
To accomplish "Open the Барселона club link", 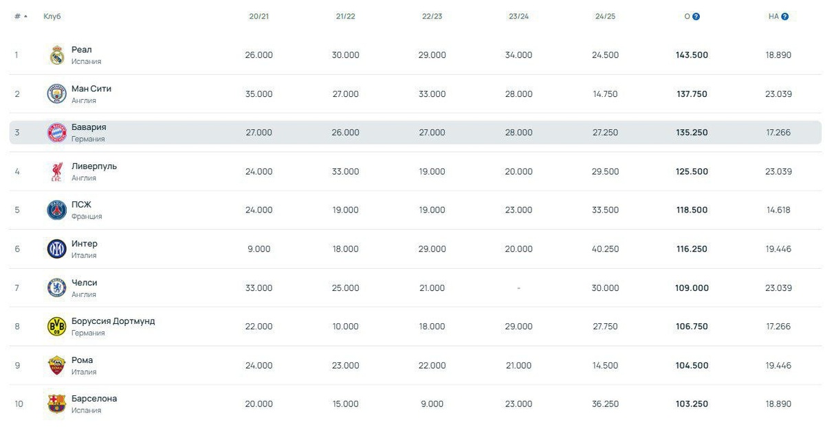I will [x=94, y=399].
